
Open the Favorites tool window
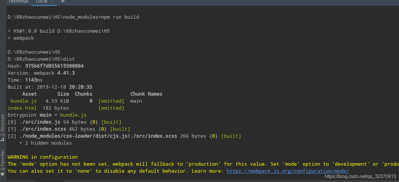pyautogui.click(x=3, y=163)
